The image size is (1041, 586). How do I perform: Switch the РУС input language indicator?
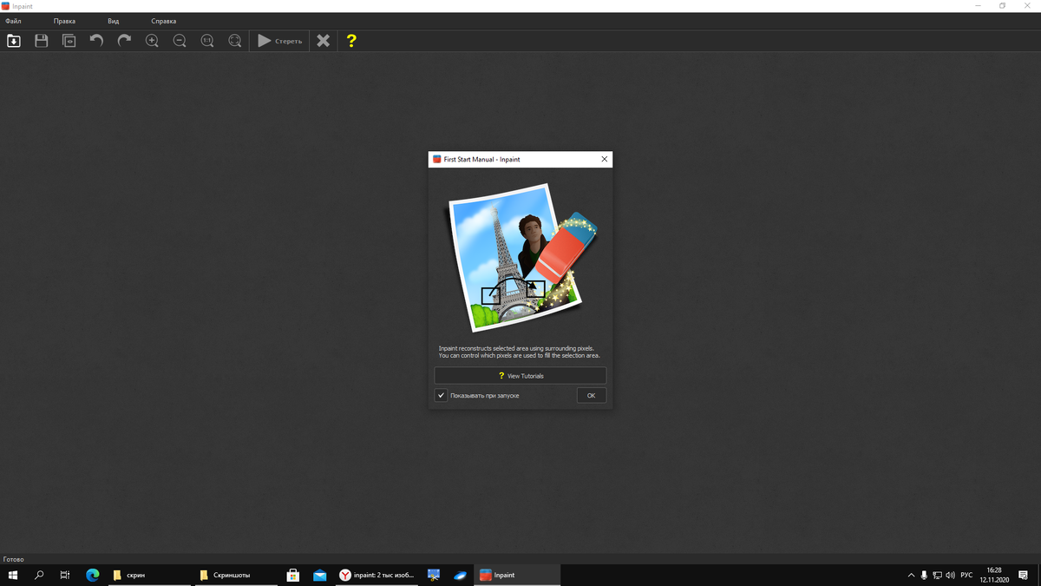[x=966, y=575]
